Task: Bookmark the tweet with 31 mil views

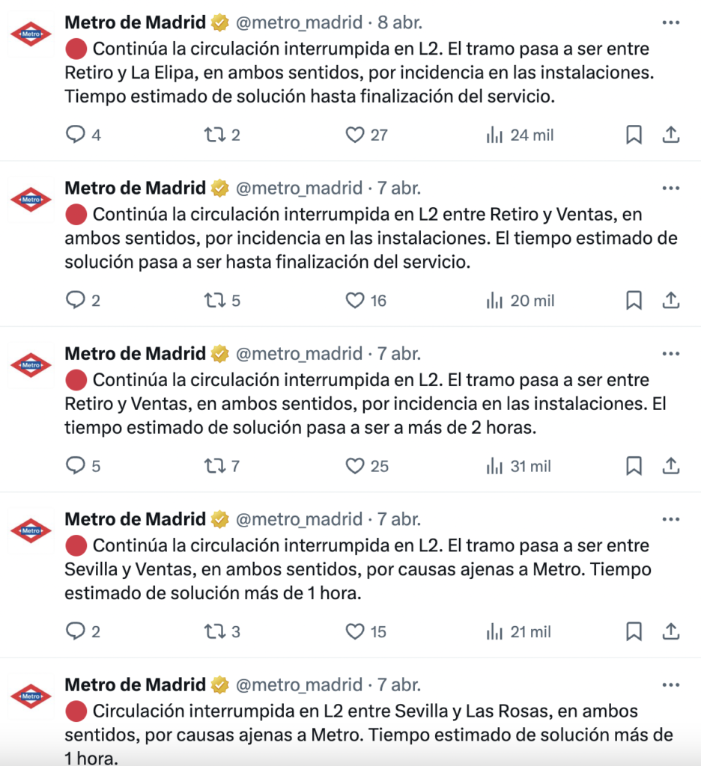Action: [634, 465]
